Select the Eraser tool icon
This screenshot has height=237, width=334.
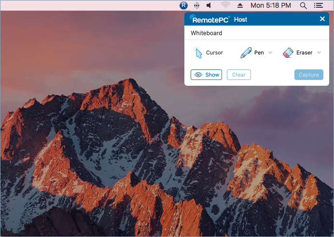288,53
